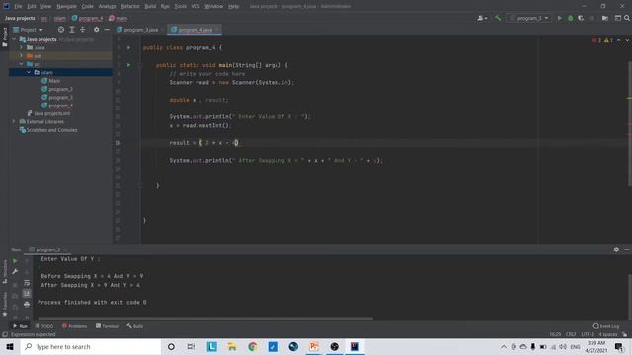Open the user account icon in toolbar

pos(482,18)
